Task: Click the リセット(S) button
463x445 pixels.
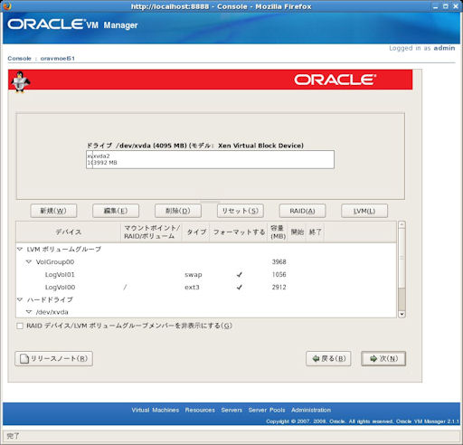Action: (x=241, y=211)
